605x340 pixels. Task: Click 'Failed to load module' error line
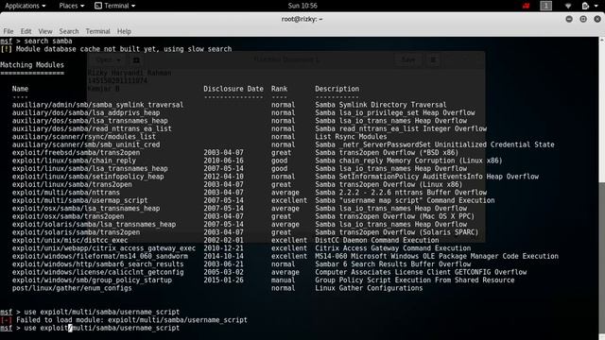pyautogui.click(x=124, y=320)
